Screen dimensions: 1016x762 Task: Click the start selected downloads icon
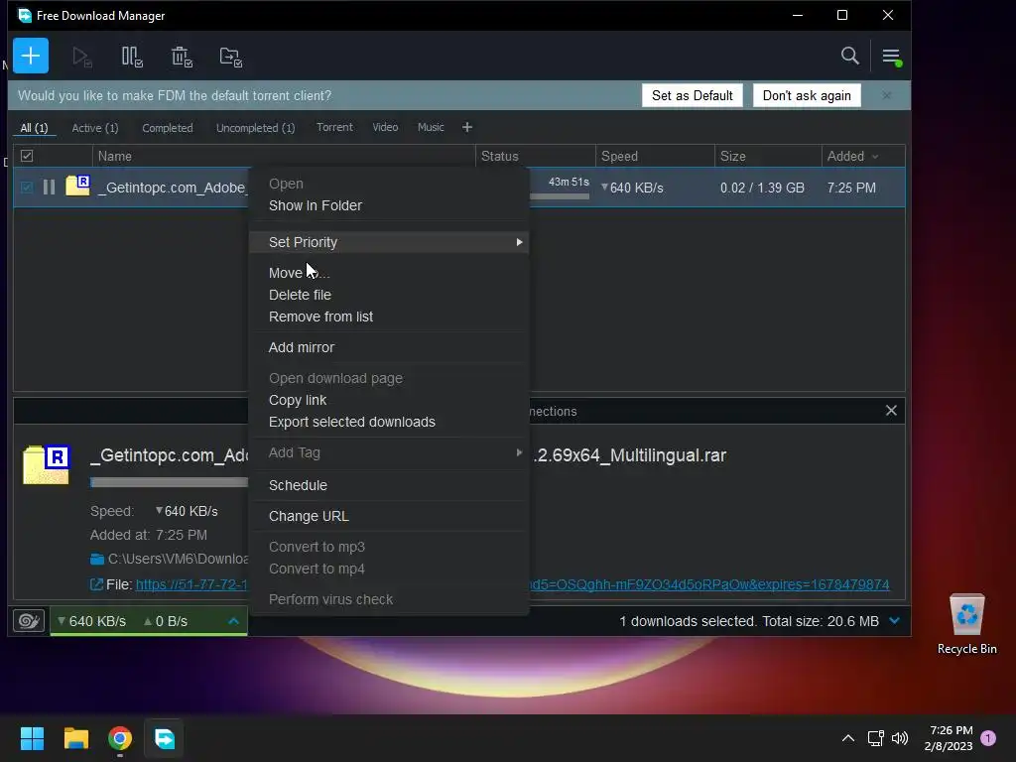81,57
